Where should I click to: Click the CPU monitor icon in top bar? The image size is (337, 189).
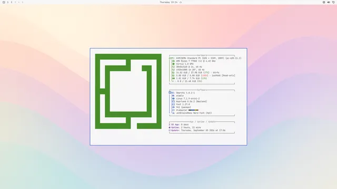tap(333, 2)
